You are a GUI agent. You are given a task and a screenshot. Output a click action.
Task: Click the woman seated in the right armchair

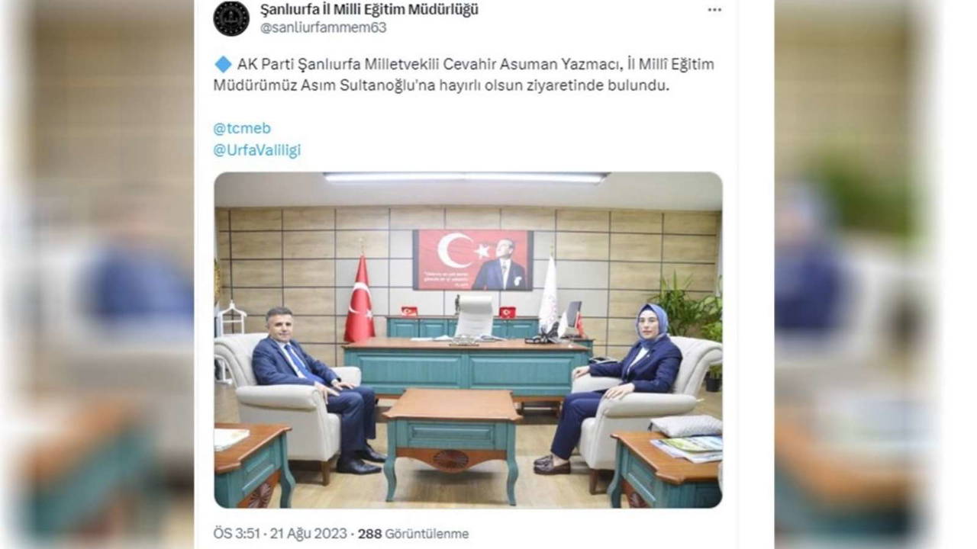(x=613, y=387)
